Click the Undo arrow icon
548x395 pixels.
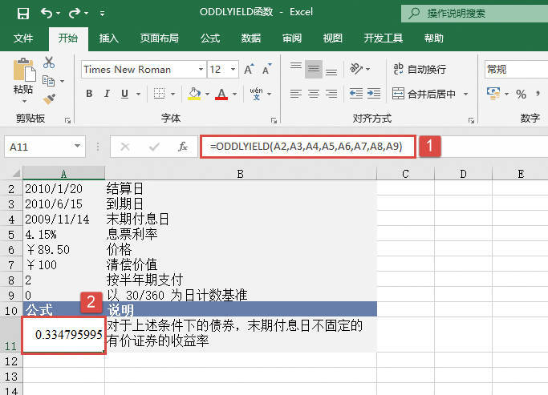(x=47, y=13)
